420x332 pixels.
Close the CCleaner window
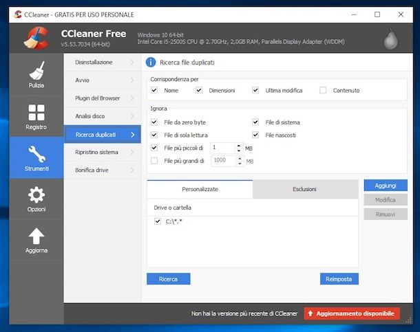401,14
